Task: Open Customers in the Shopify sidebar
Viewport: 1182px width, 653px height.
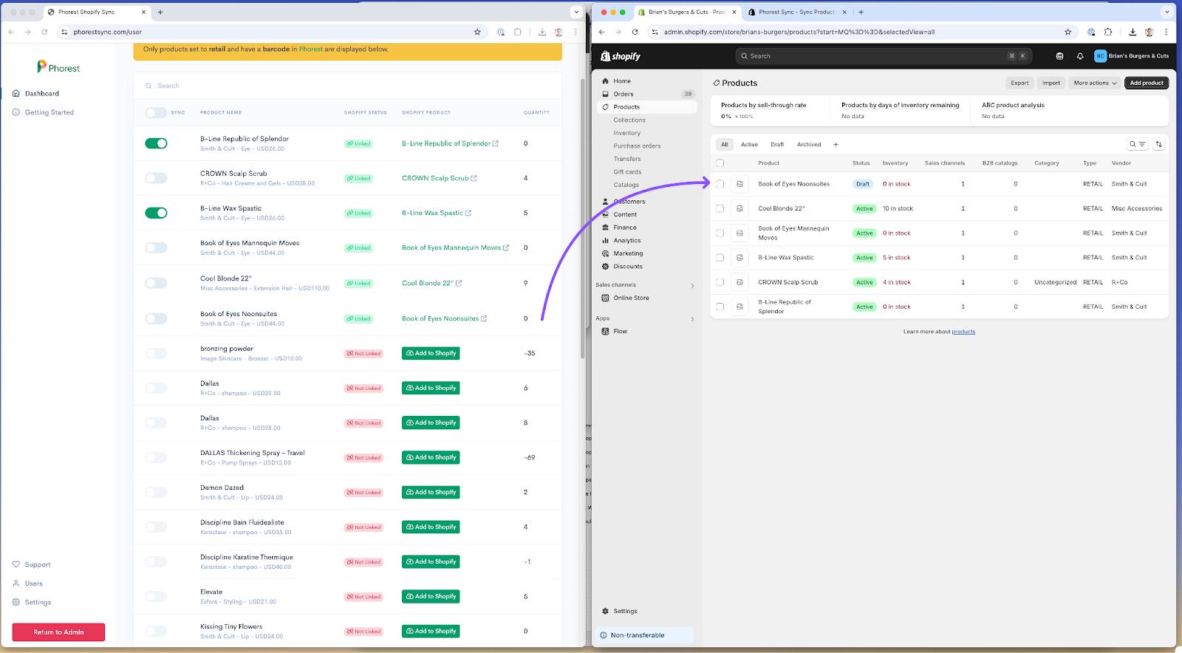Action: tap(629, 202)
